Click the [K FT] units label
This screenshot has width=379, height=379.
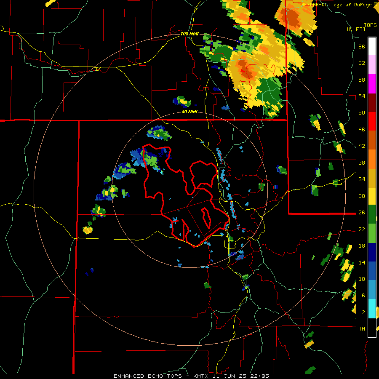356,29
